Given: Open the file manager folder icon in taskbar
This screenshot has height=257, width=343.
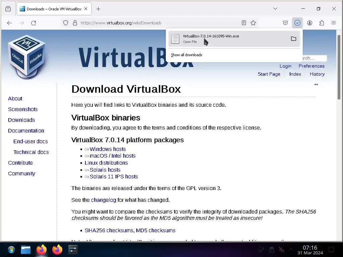Looking at the screenshot, I should 26,250.
